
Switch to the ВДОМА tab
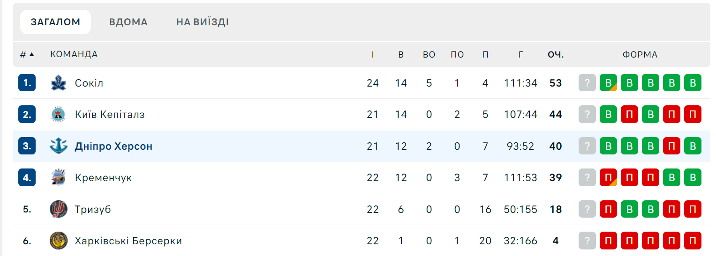(128, 22)
